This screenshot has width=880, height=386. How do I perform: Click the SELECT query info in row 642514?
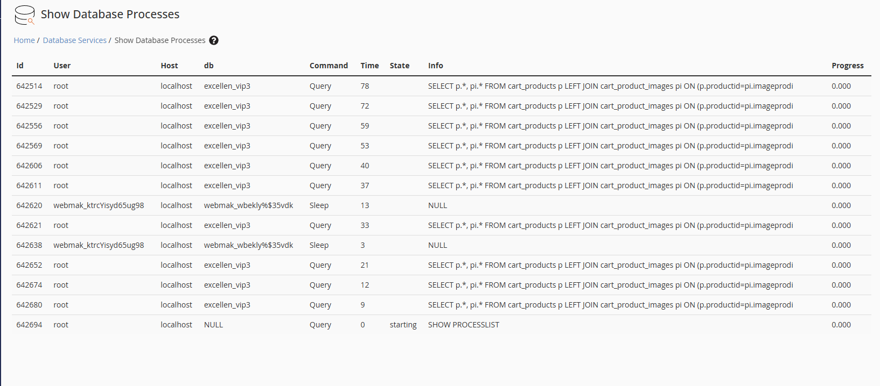point(610,86)
